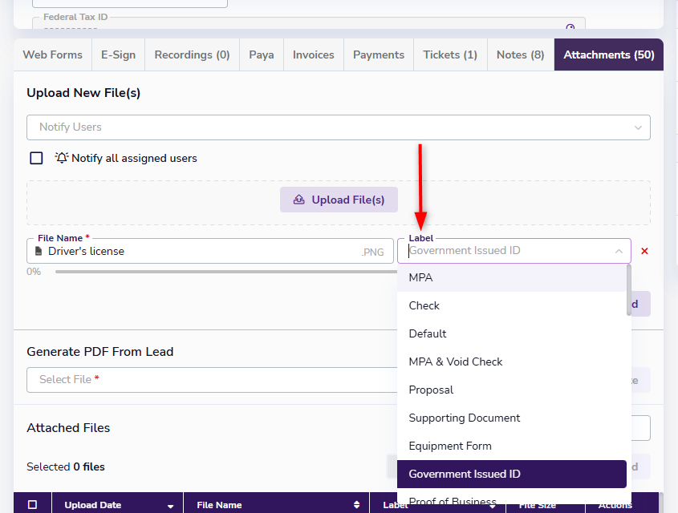View the Tickets (1) tab
Image resolution: width=678 pixels, height=513 pixels.
450,55
